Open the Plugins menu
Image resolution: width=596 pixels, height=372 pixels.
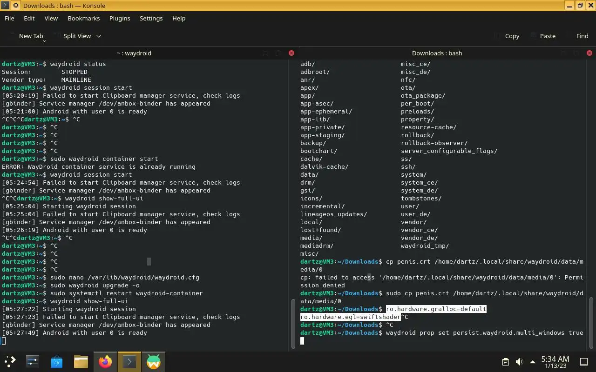[120, 18]
